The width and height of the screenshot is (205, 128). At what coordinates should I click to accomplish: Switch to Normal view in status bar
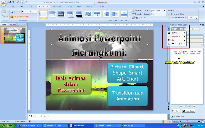point(165,122)
